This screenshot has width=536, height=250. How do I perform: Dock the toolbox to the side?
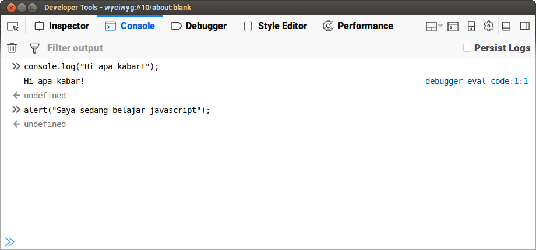point(525,26)
